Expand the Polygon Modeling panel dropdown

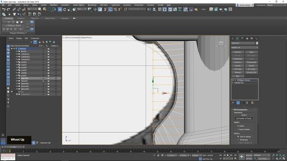18,33
